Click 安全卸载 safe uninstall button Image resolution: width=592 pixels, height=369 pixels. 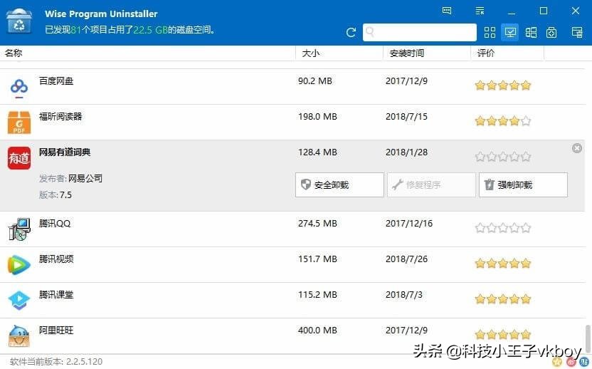click(339, 185)
